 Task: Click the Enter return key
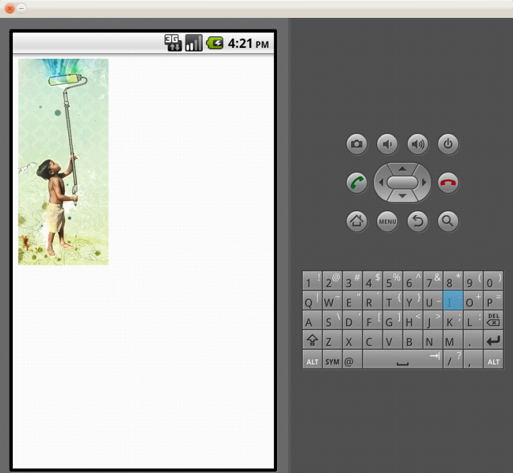click(493, 340)
